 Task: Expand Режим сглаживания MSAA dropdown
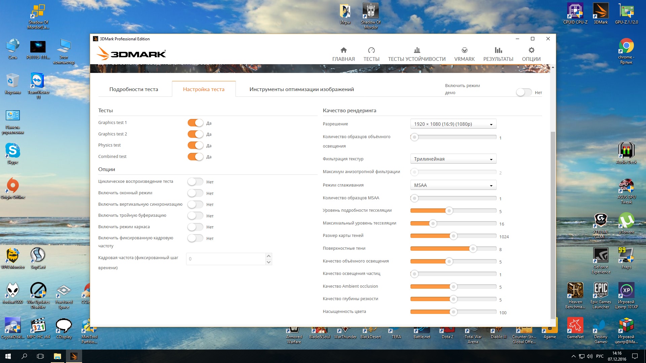pyautogui.click(x=453, y=185)
